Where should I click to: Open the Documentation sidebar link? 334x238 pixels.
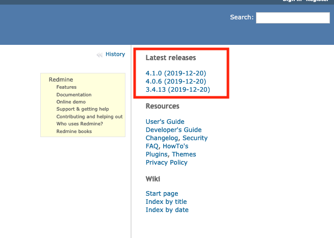74,95
